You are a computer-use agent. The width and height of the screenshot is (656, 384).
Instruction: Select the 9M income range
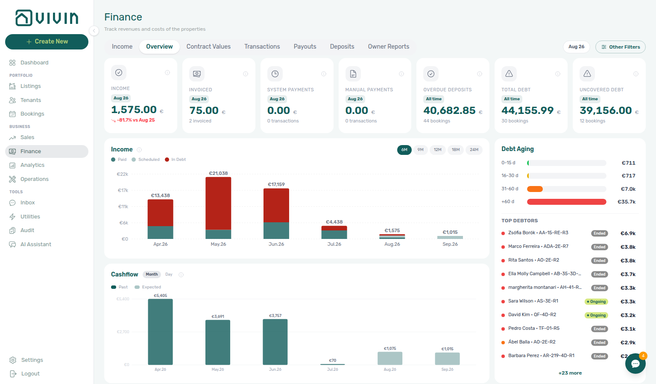[421, 150]
